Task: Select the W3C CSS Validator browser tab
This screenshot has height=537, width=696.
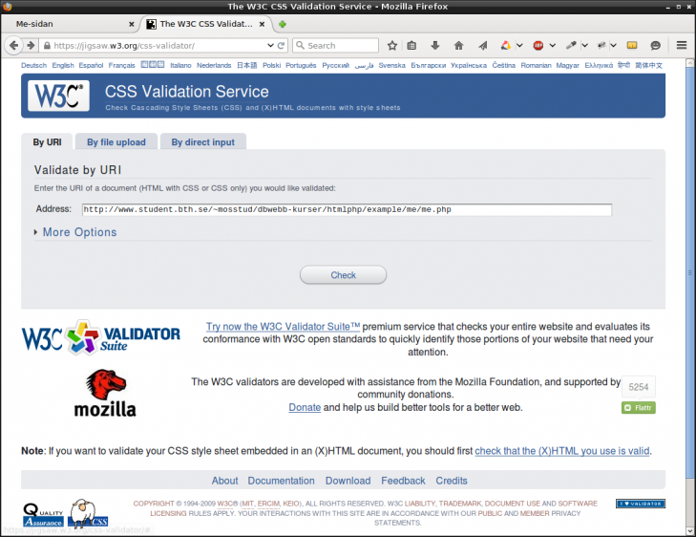Action: pyautogui.click(x=206, y=24)
